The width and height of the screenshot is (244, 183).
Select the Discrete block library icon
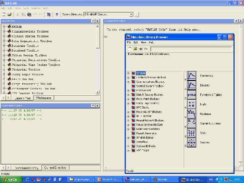pos(191,85)
